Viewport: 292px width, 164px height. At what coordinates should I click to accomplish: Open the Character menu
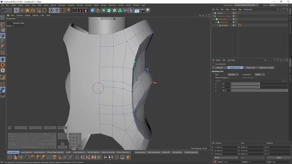71,5
